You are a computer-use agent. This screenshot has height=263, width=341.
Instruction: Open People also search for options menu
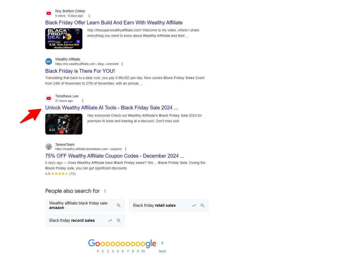point(105,191)
